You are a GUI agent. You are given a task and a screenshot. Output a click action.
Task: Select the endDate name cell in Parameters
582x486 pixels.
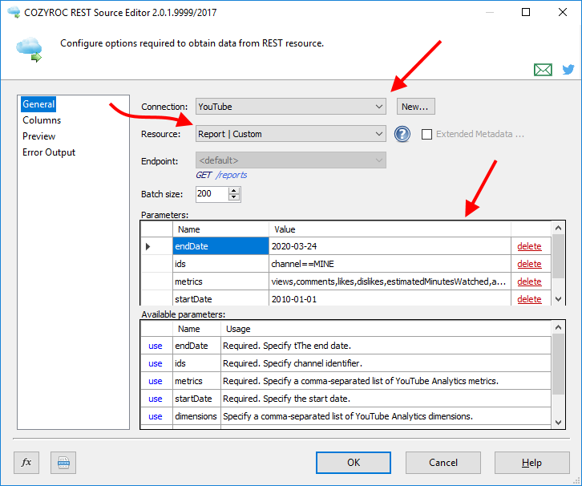[220, 246]
